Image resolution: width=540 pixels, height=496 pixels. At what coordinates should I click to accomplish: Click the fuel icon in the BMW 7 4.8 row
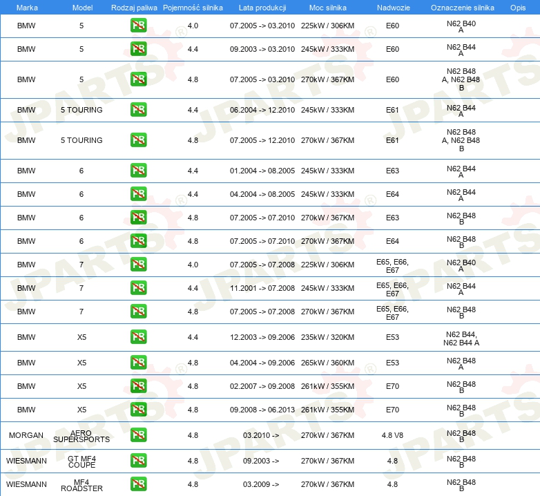[138, 312]
